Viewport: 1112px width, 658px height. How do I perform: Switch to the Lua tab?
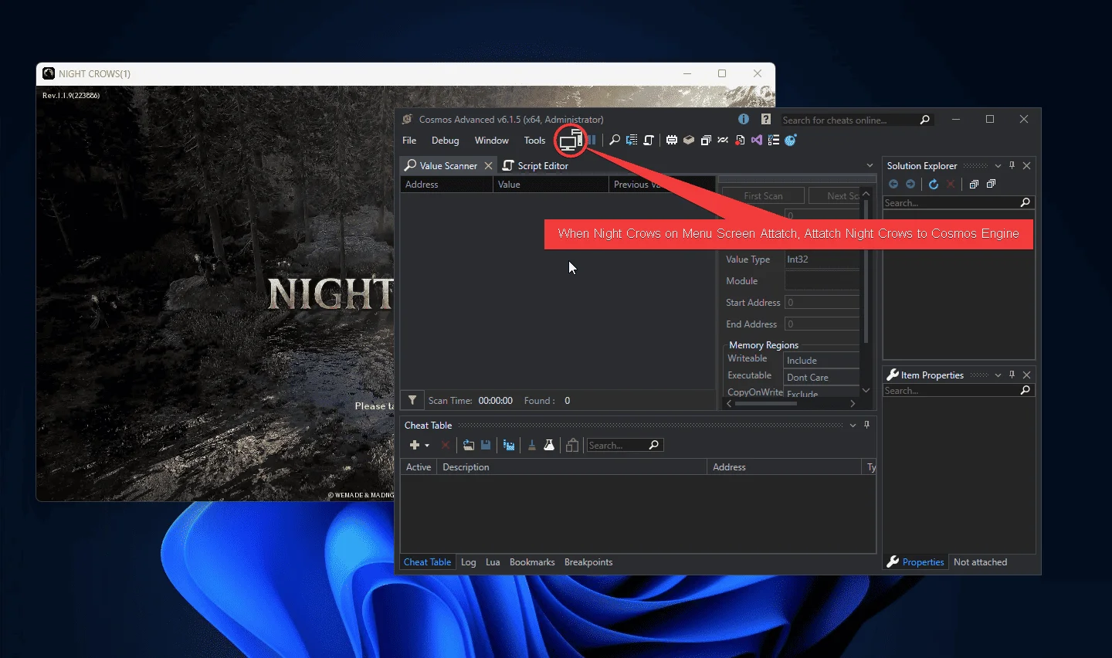coord(493,562)
